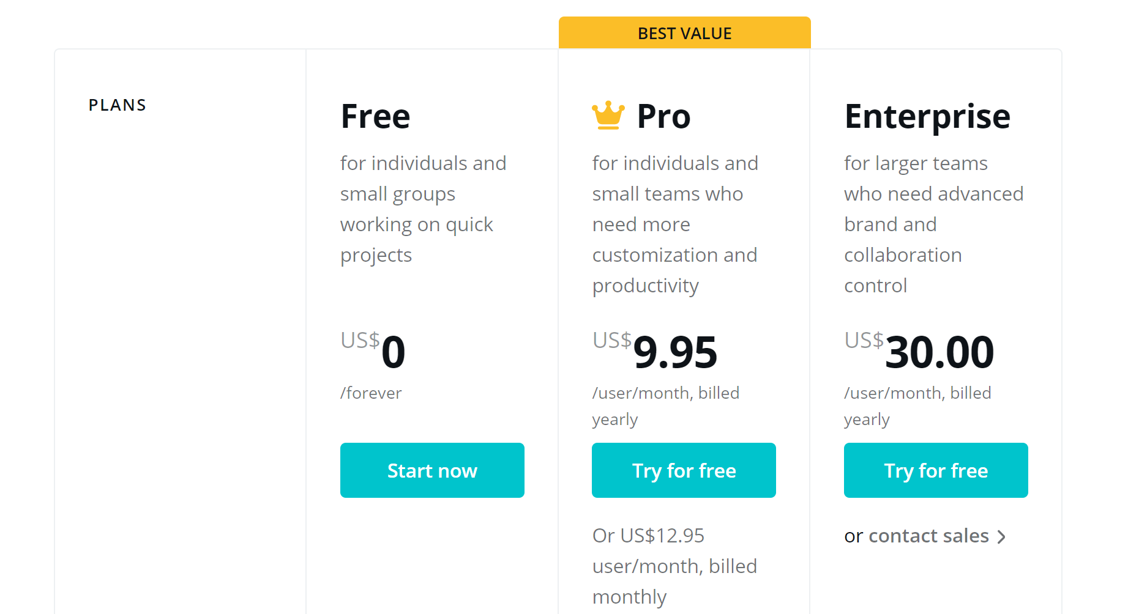The height and width of the screenshot is (614, 1128).
Task: Click billed yearly text under Pro price
Action: click(x=665, y=405)
